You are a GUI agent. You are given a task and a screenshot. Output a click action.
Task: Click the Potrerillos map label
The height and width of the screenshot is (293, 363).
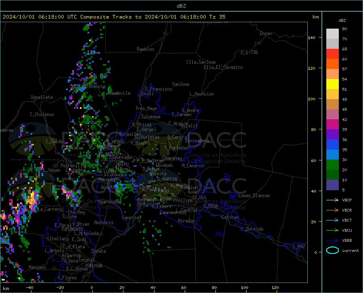point(74,166)
